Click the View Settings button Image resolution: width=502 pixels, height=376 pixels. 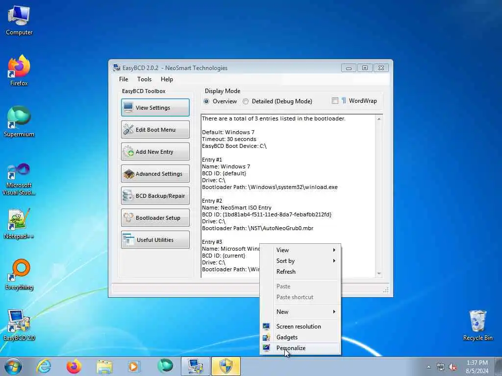(x=155, y=107)
